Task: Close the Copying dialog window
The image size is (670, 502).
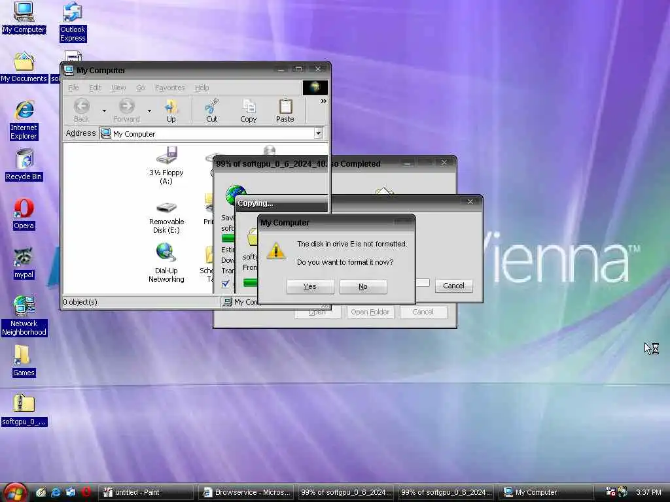Action: 470,201
